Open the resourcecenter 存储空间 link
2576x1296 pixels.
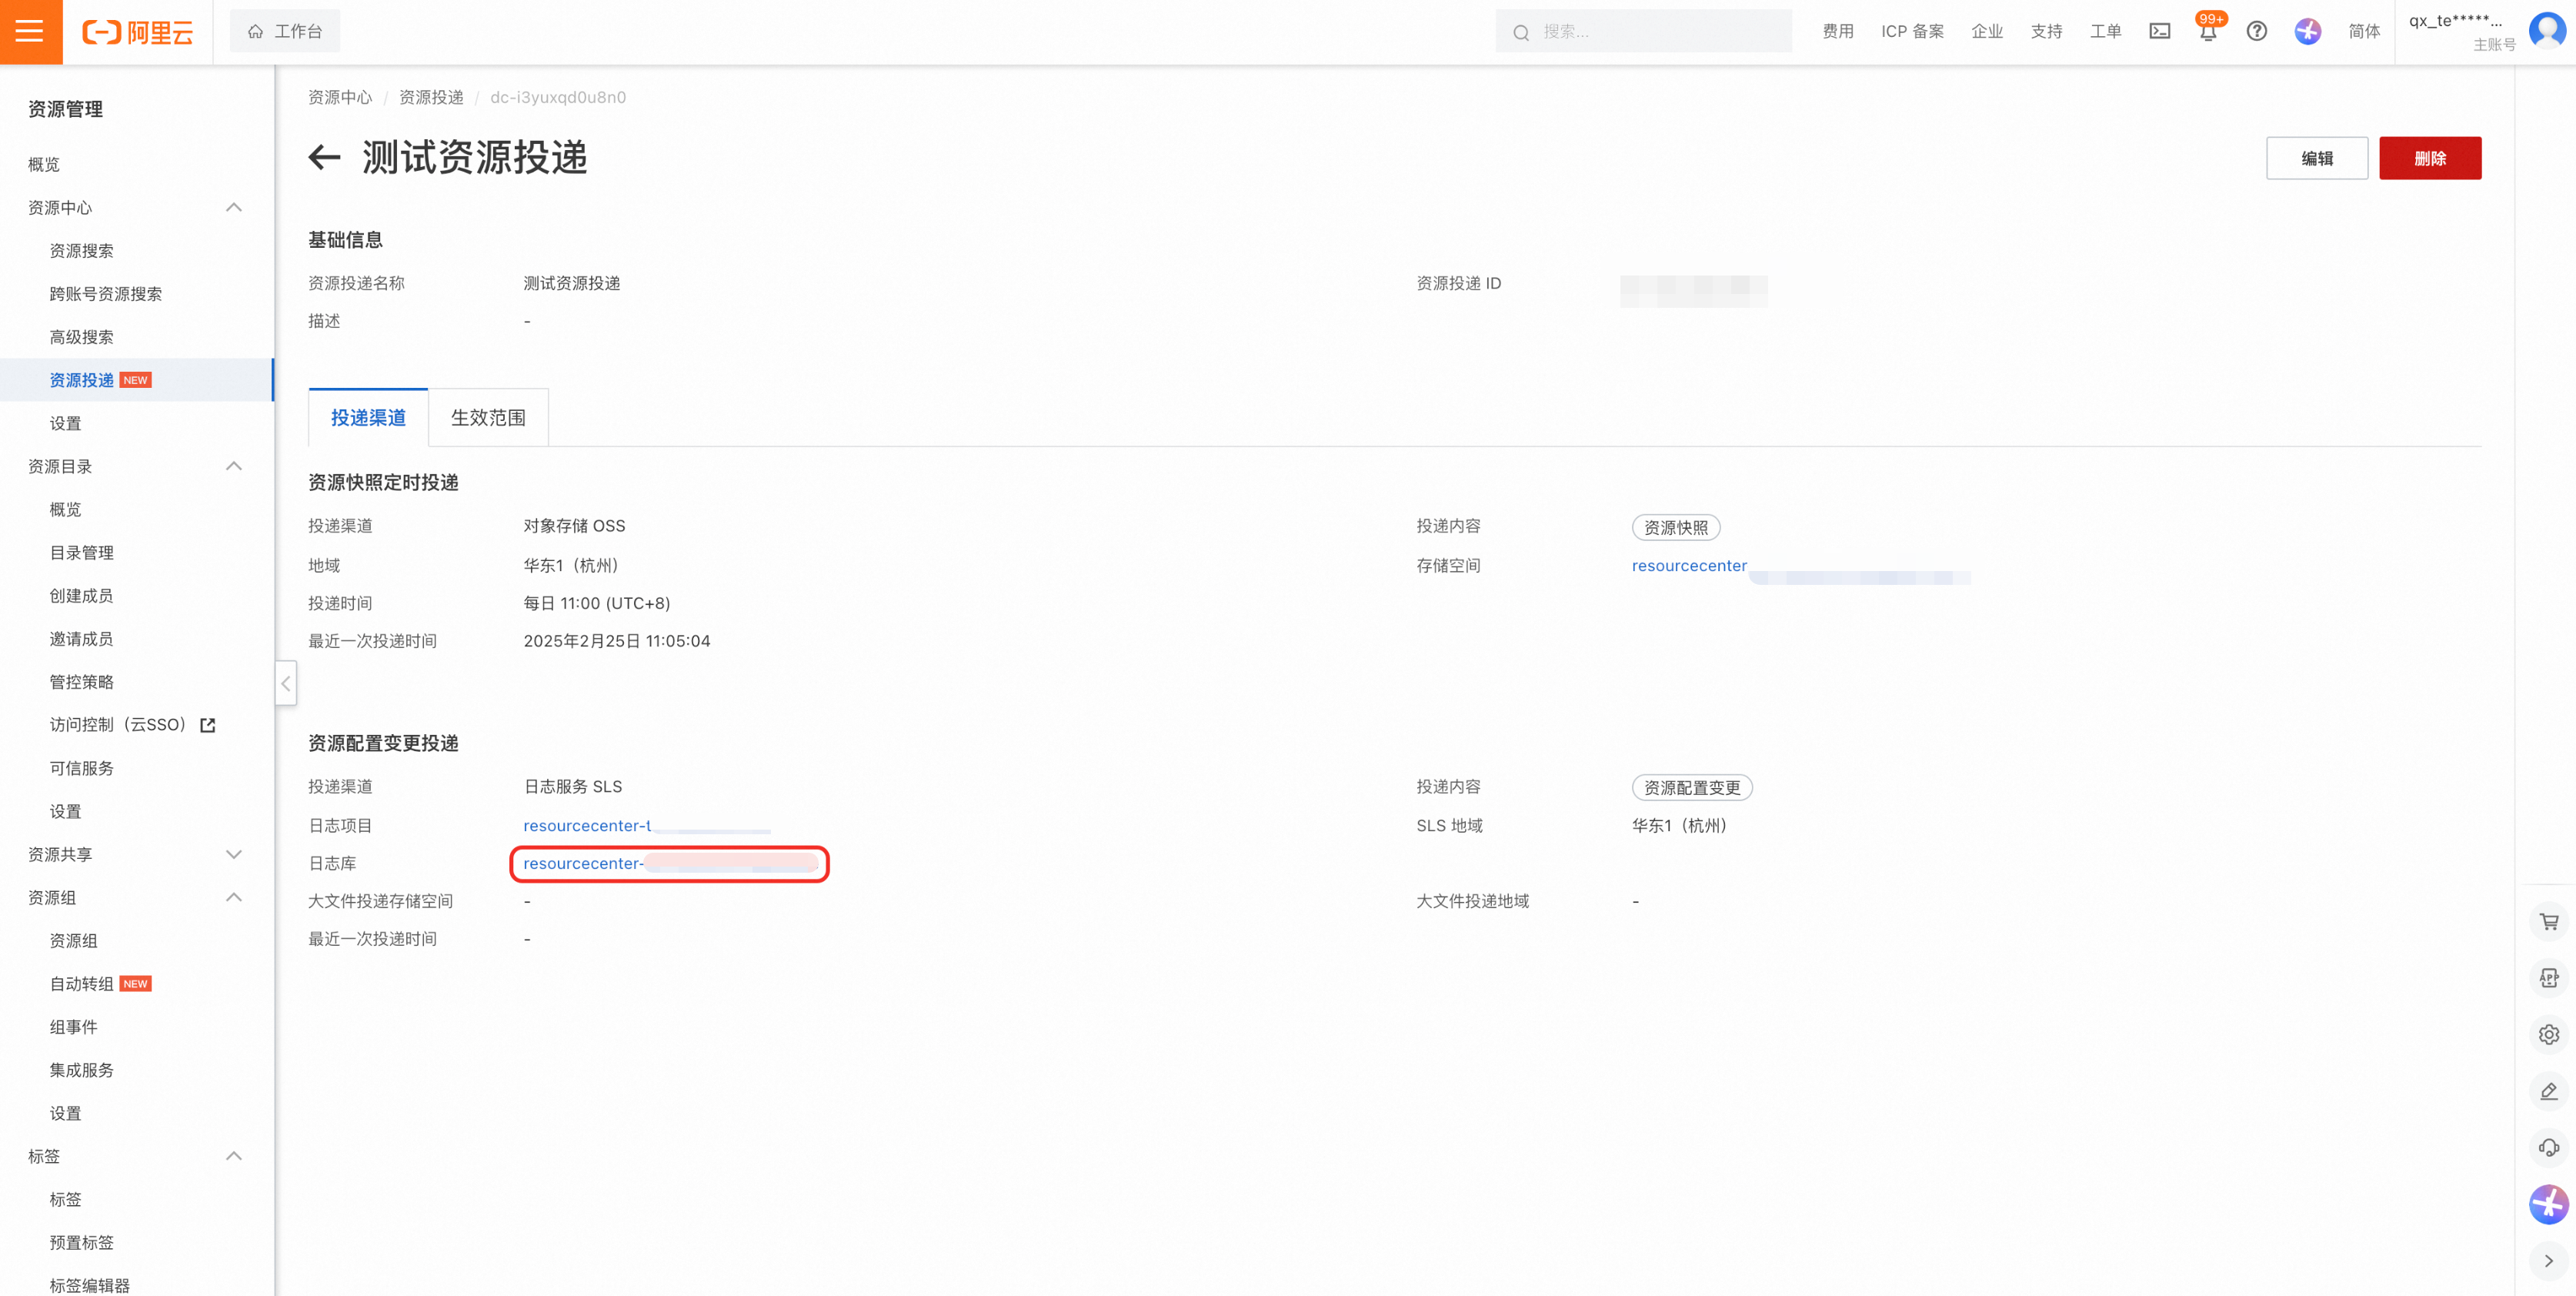tap(1689, 566)
